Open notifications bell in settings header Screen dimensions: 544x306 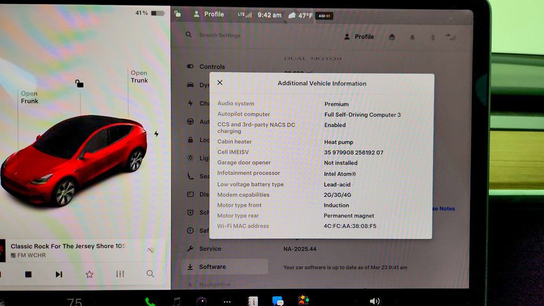[412, 37]
